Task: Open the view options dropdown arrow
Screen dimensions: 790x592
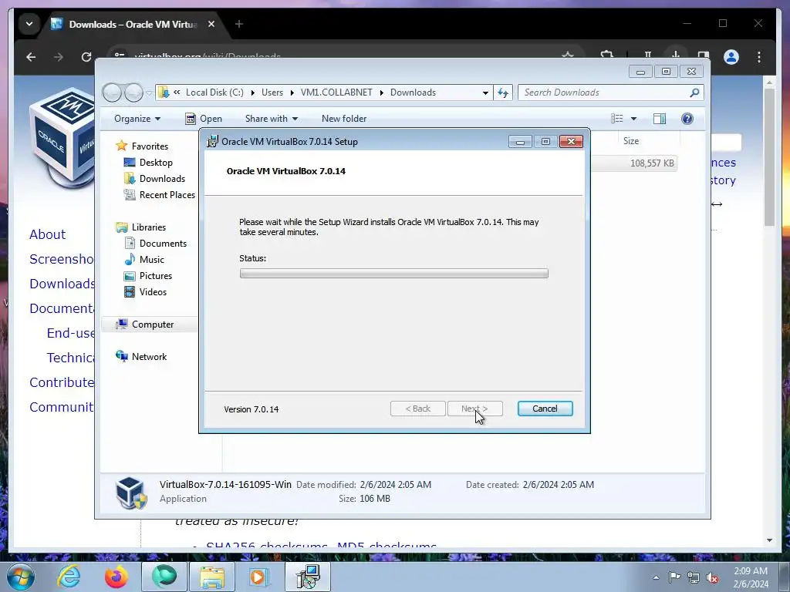Action: pyautogui.click(x=634, y=119)
